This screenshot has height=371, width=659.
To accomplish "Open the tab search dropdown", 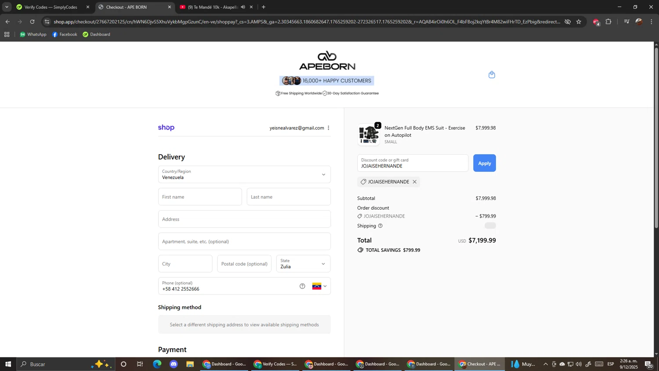I will [x=7, y=7].
